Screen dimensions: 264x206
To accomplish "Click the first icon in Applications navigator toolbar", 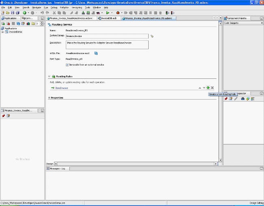I will [3, 24].
